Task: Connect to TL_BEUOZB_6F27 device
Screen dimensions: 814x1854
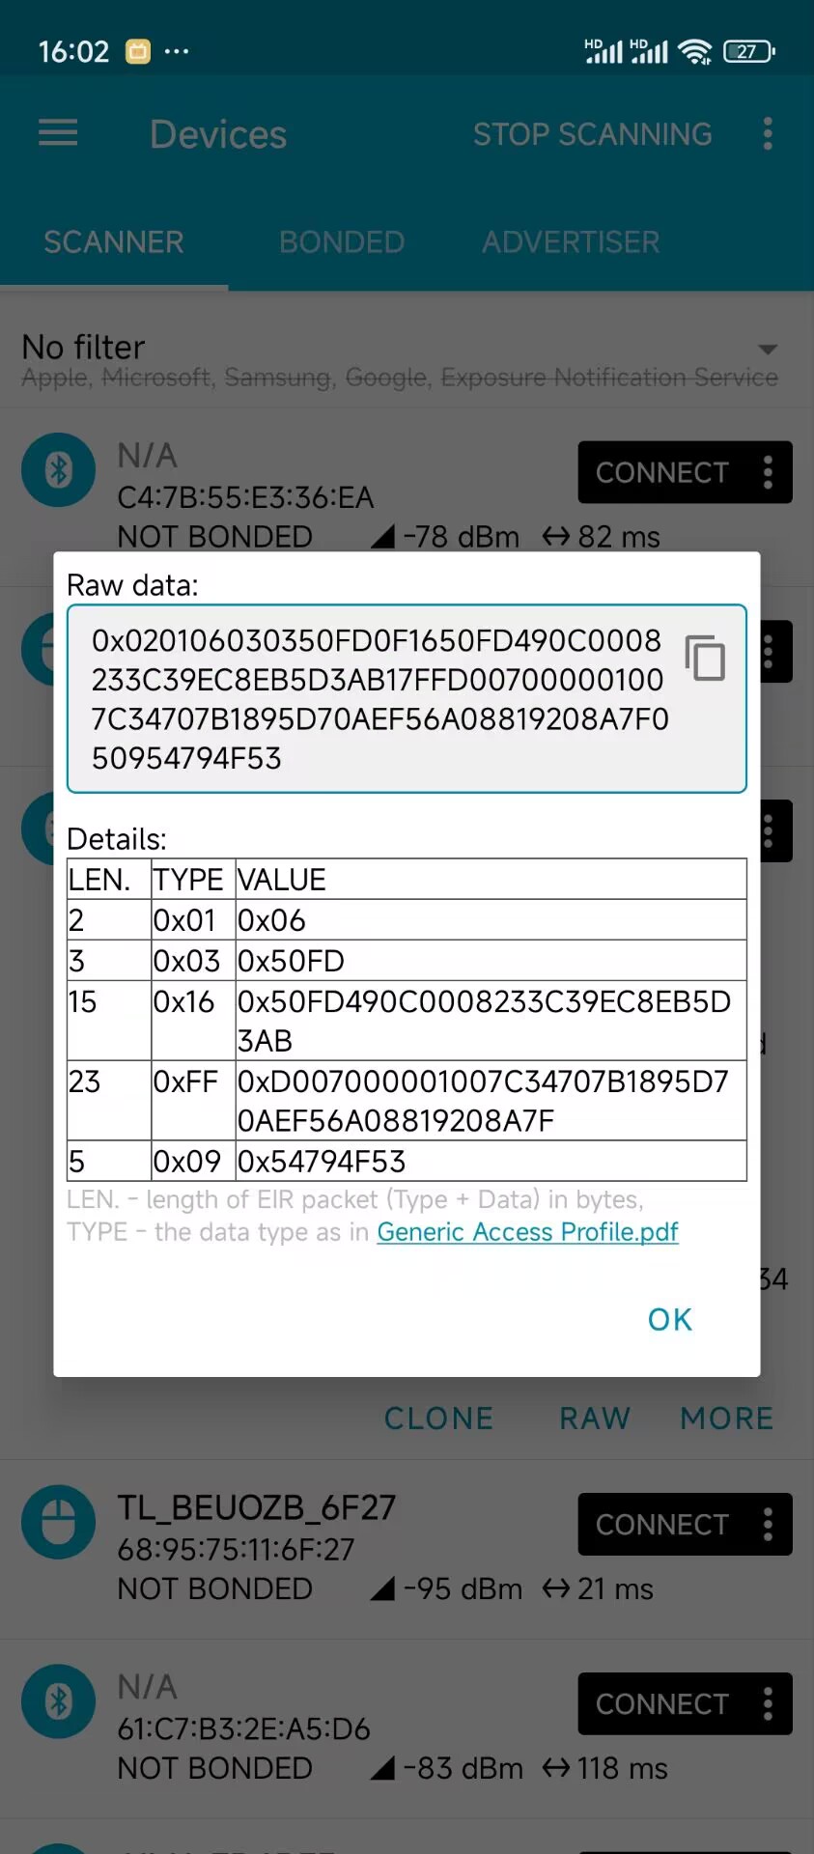Action: pyautogui.click(x=662, y=1525)
